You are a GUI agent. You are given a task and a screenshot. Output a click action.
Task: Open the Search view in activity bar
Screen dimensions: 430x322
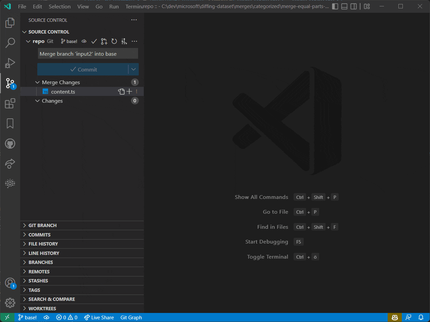point(10,43)
